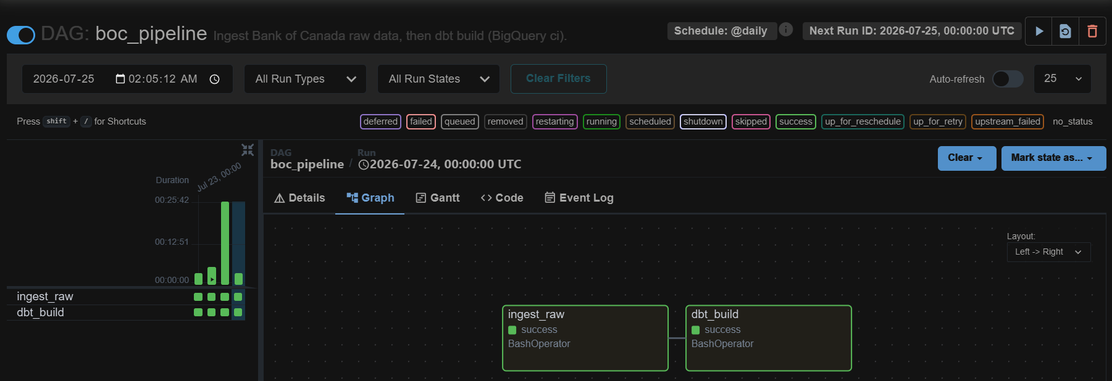Click ingest_raw task instance for selected run
This screenshot has height=381, width=1112.
tap(238, 297)
